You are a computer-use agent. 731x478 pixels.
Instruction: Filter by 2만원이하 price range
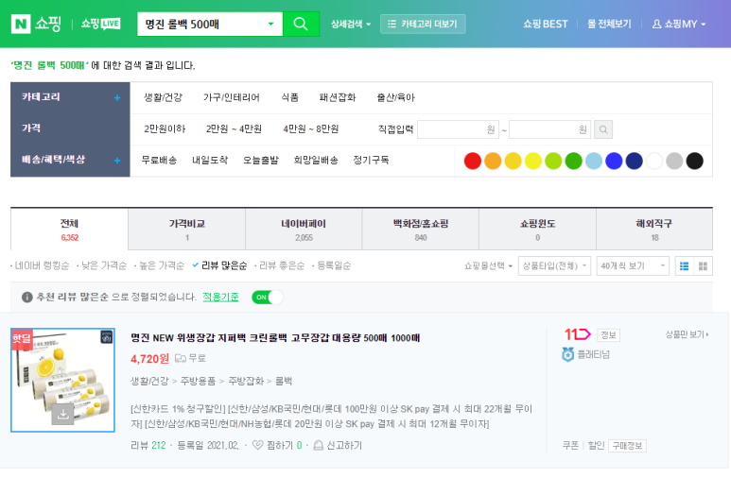pyautogui.click(x=165, y=128)
